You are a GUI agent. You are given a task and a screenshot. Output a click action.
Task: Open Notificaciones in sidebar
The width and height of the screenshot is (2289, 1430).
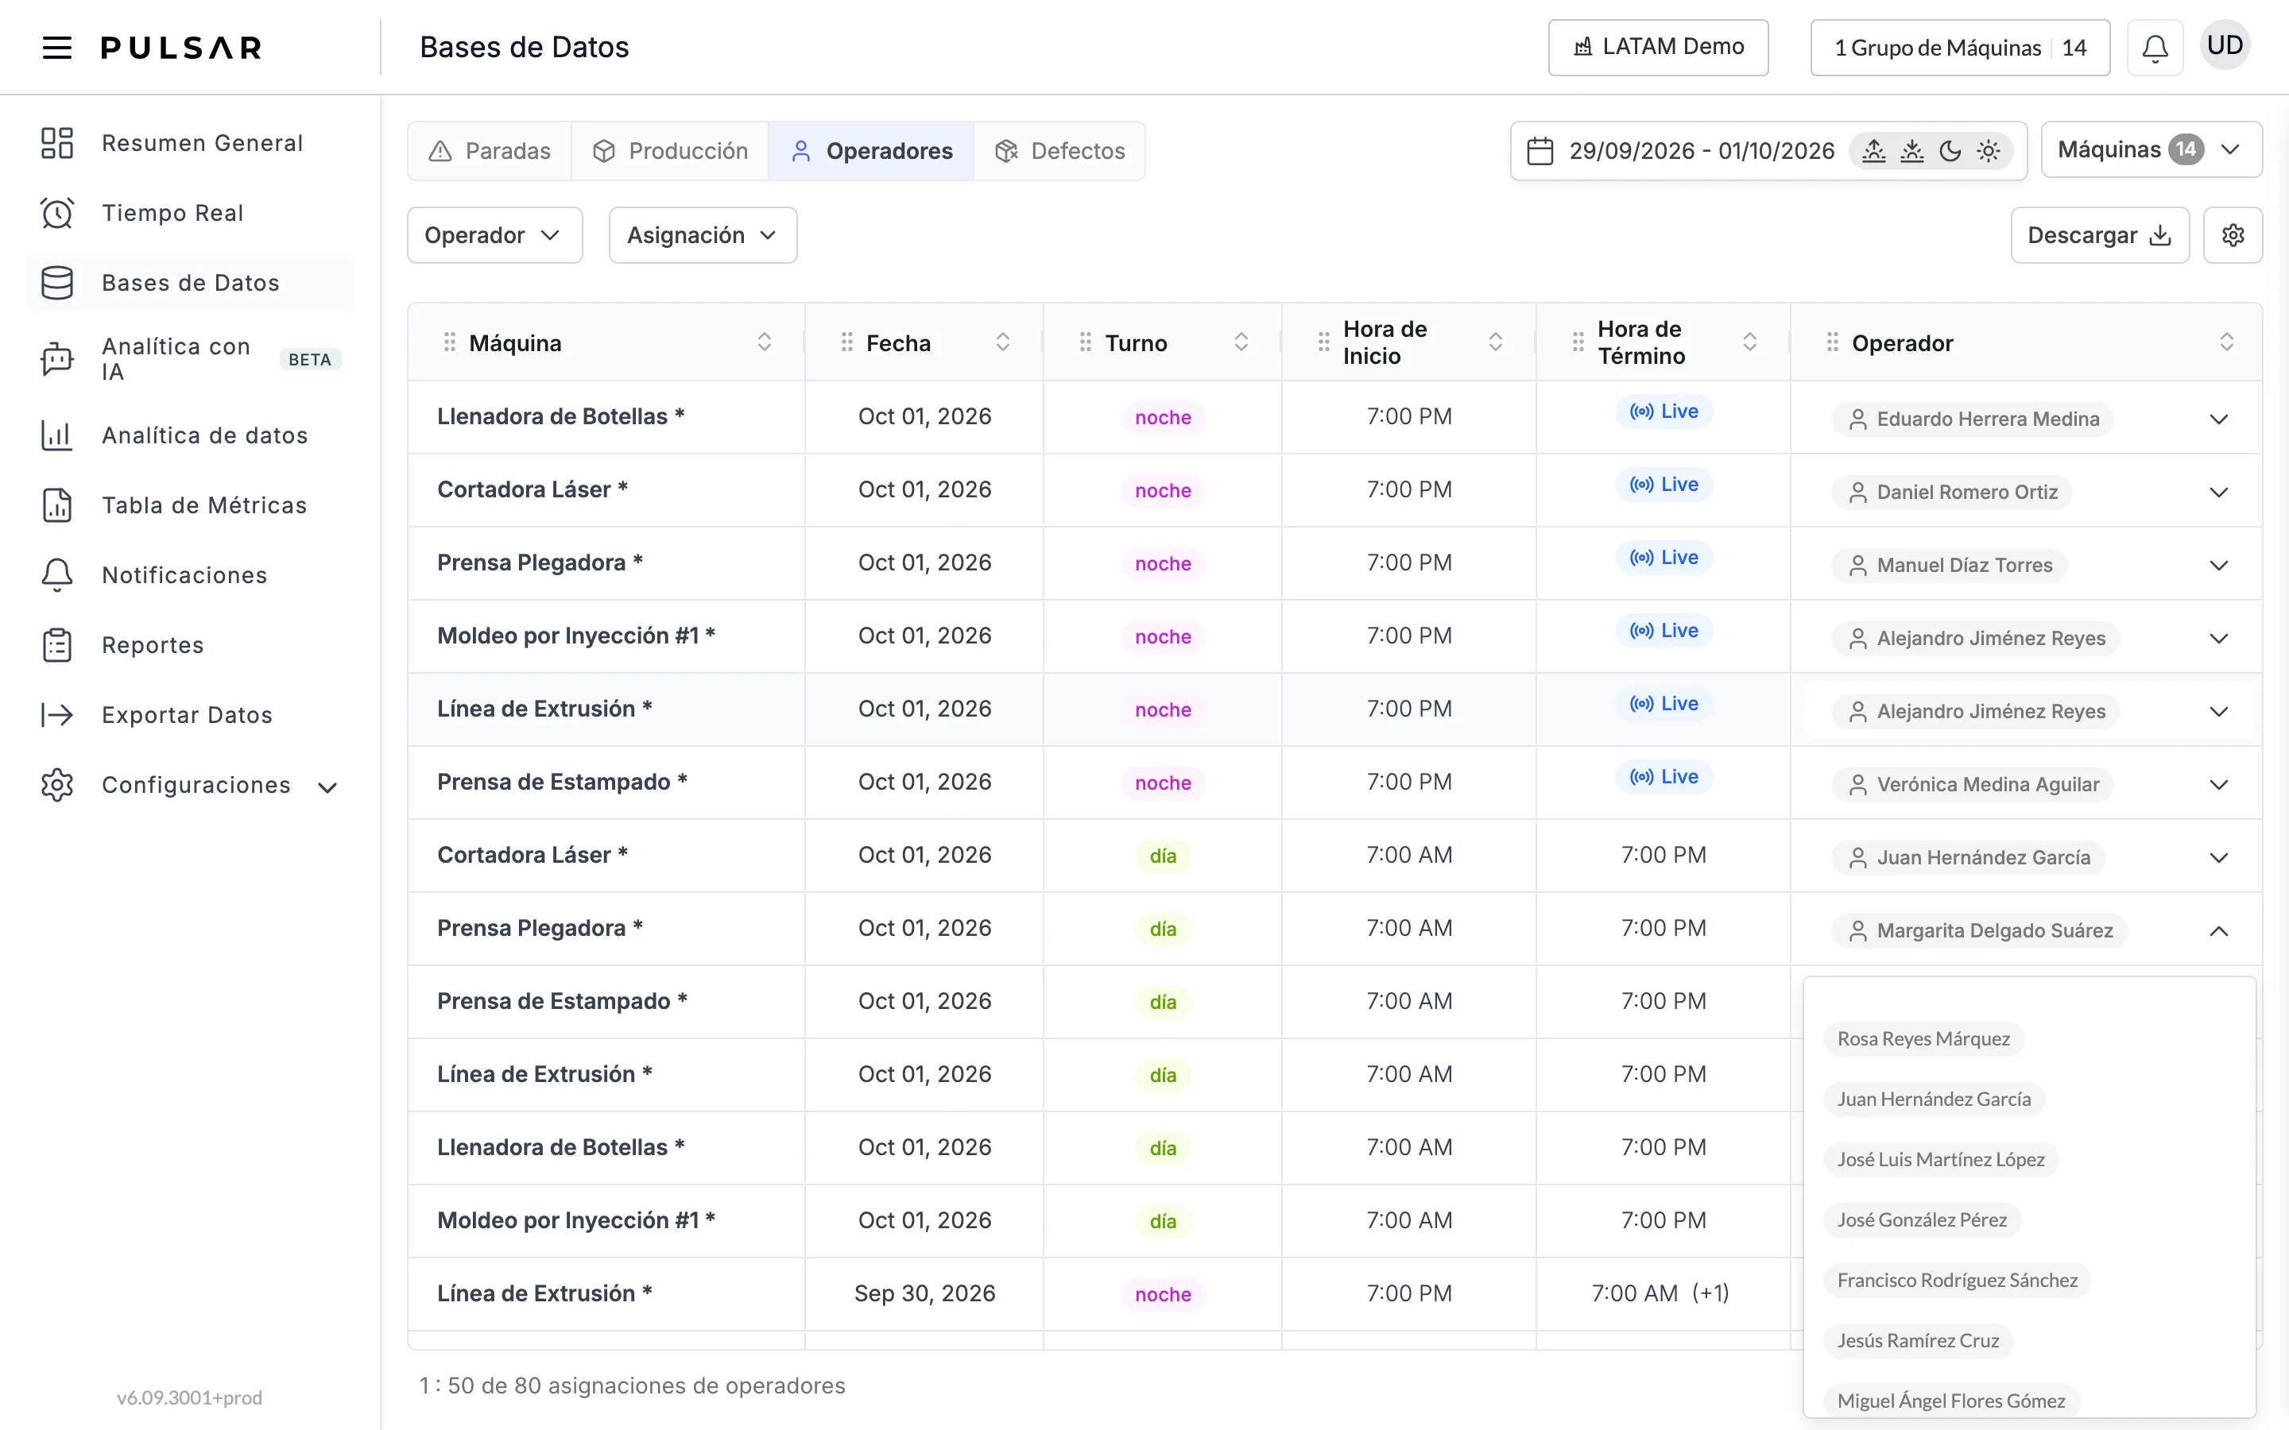pyautogui.click(x=189, y=575)
